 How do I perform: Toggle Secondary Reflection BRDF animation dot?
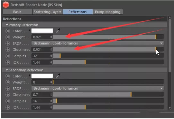pyautogui.click(x=8, y=89)
